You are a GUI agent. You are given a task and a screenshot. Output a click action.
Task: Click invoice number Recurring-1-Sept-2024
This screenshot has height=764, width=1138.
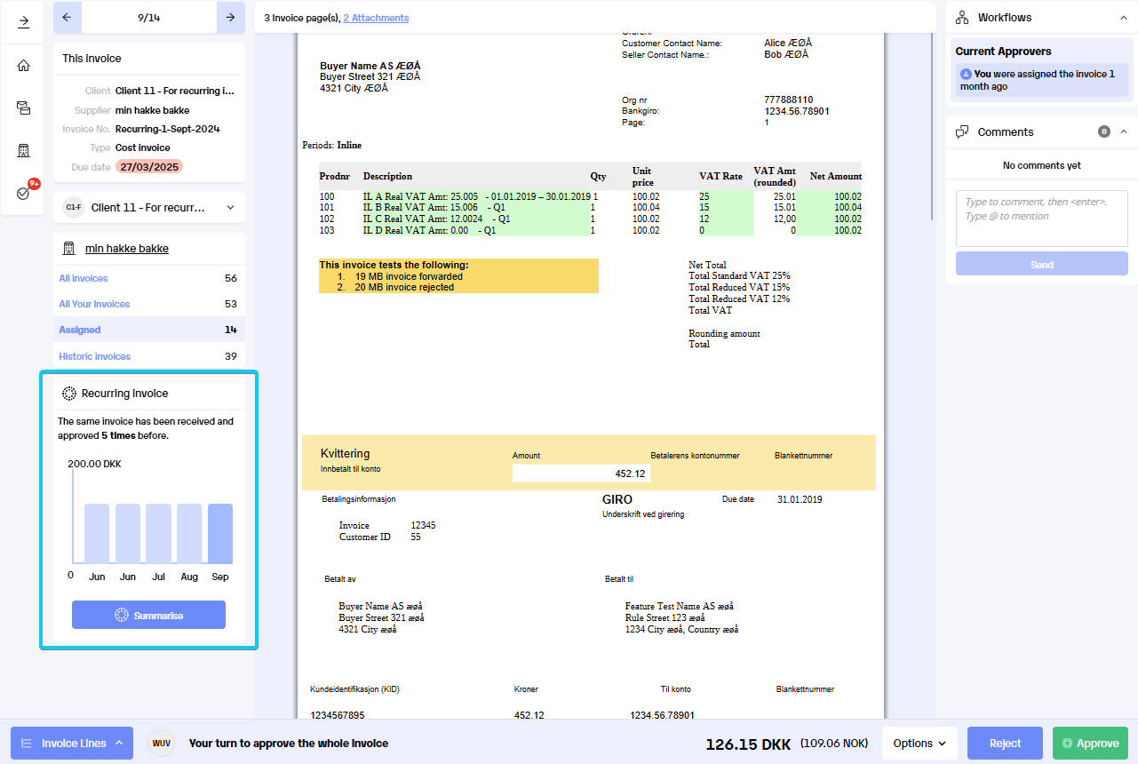(168, 129)
